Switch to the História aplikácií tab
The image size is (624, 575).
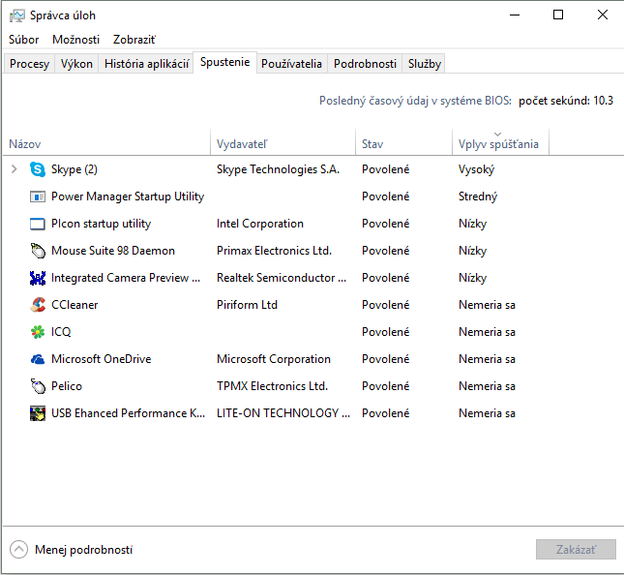pyautogui.click(x=146, y=64)
